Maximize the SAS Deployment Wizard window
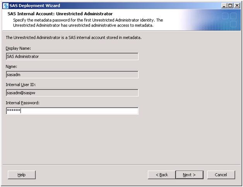 (x=231, y=5)
